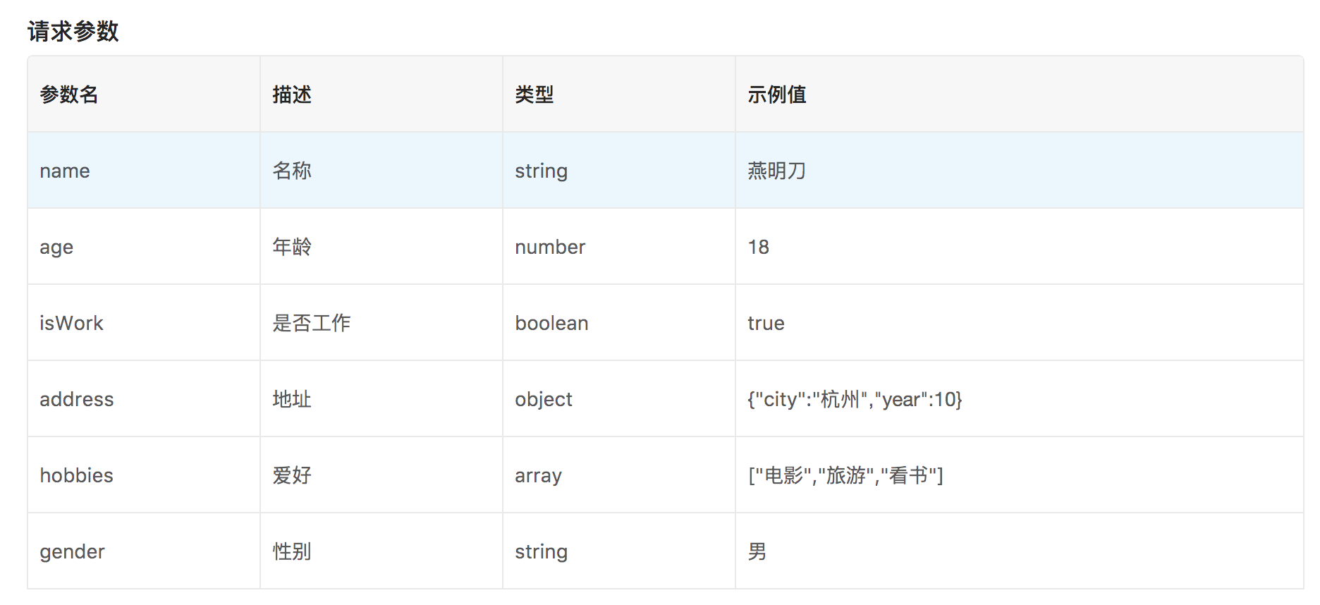1320x605 pixels.
Task: Select the "address" parameter cell
Action: tap(77, 400)
